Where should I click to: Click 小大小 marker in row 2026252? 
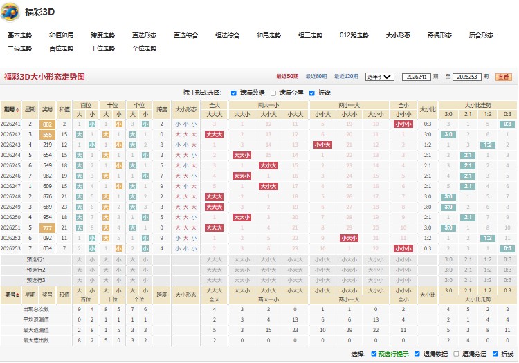point(349,238)
